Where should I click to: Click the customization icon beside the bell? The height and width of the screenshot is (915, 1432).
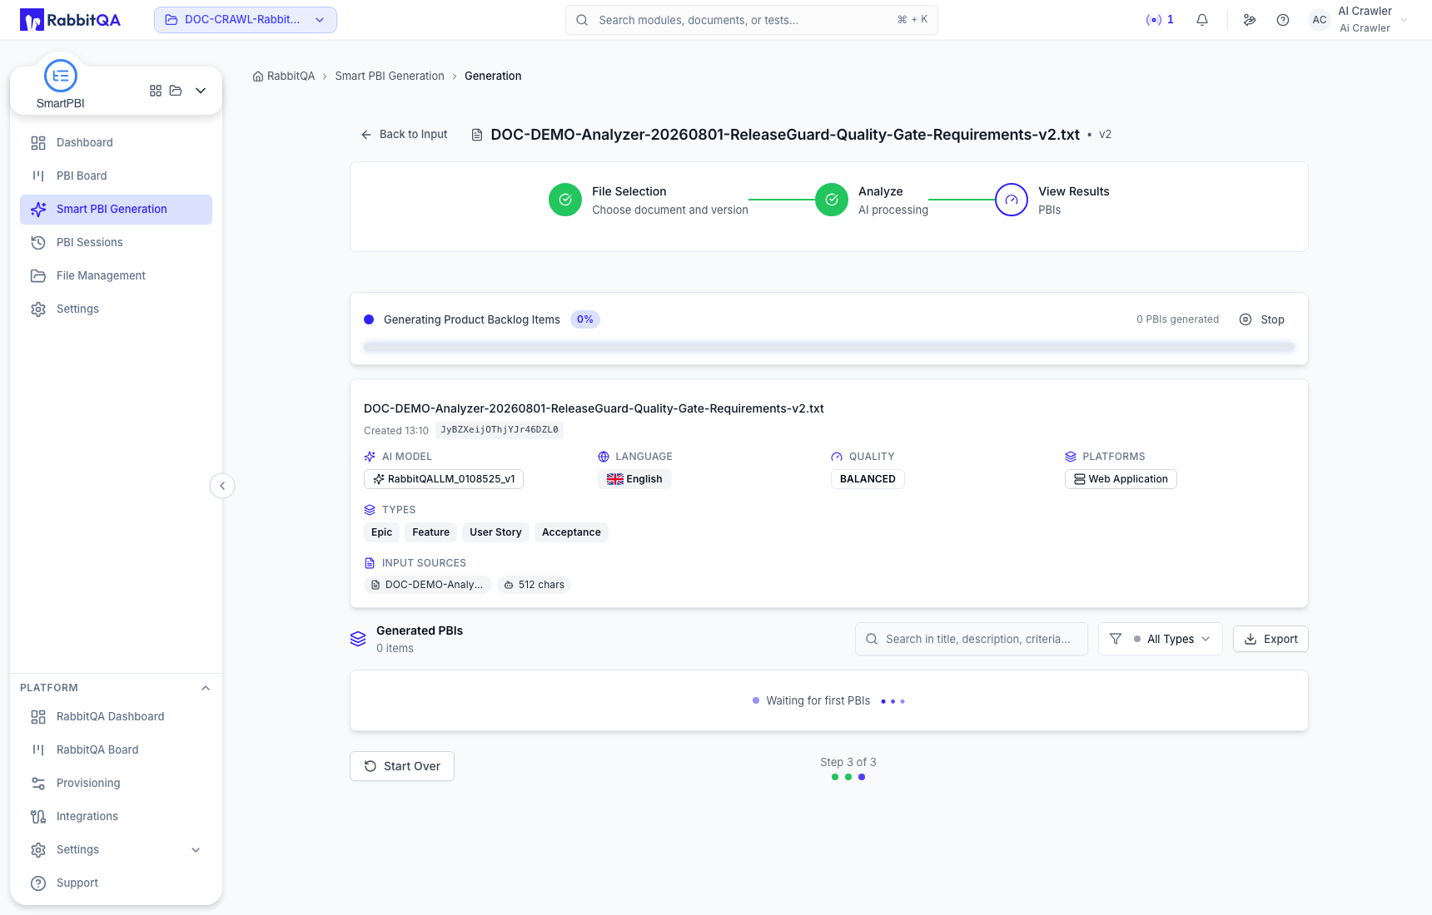(1250, 20)
